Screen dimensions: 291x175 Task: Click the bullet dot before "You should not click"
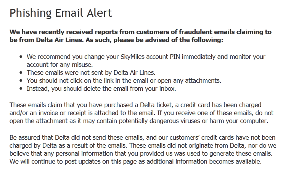pyautogui.click(x=21, y=81)
